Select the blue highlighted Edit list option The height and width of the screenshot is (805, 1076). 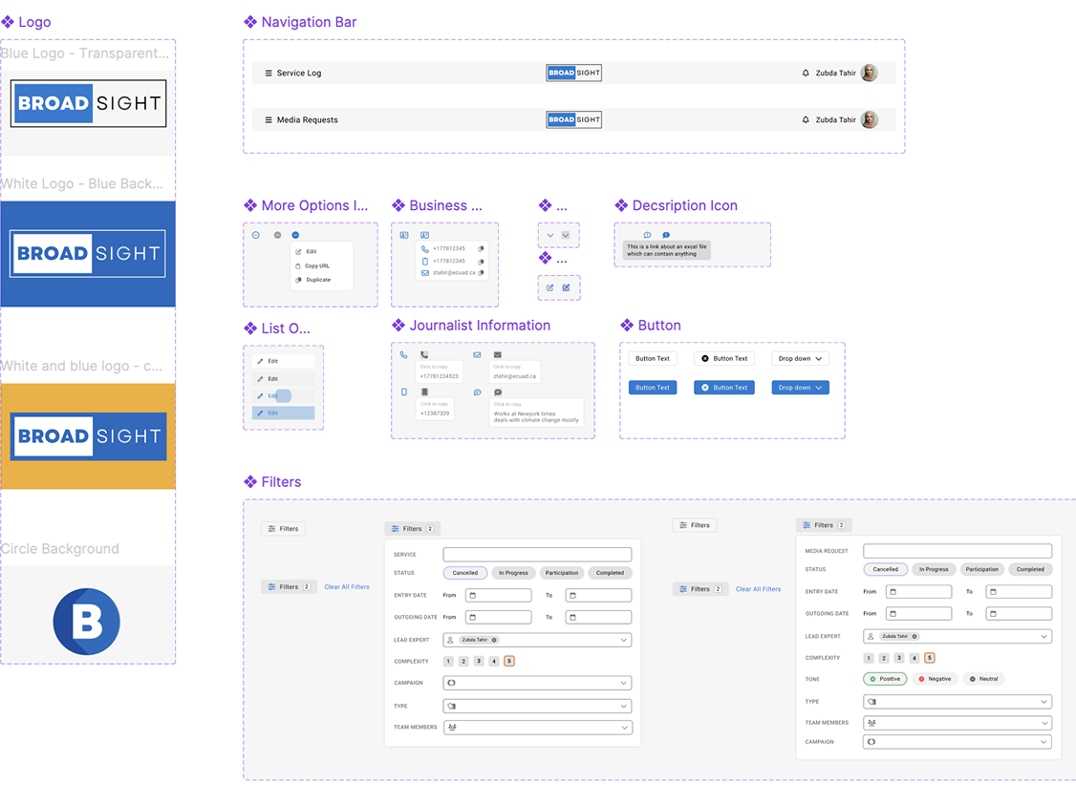point(284,413)
